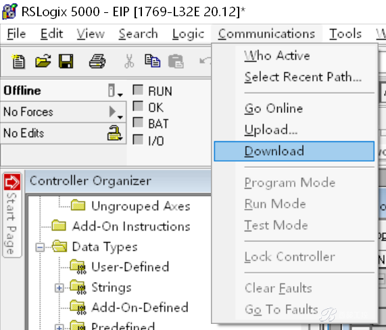Click the New project toolbar icon

(18, 62)
